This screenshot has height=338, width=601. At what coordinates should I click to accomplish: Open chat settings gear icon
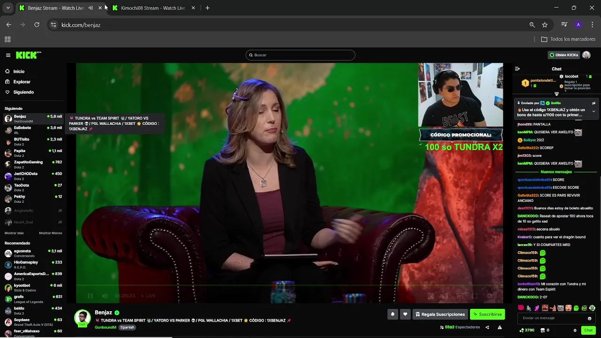click(x=575, y=330)
